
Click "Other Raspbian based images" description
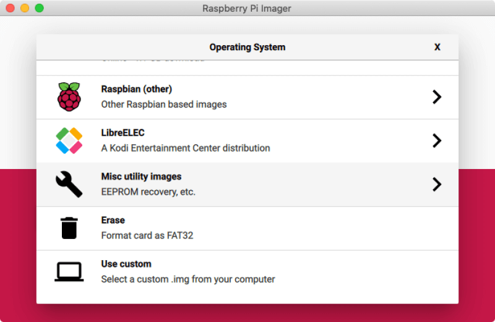(164, 104)
